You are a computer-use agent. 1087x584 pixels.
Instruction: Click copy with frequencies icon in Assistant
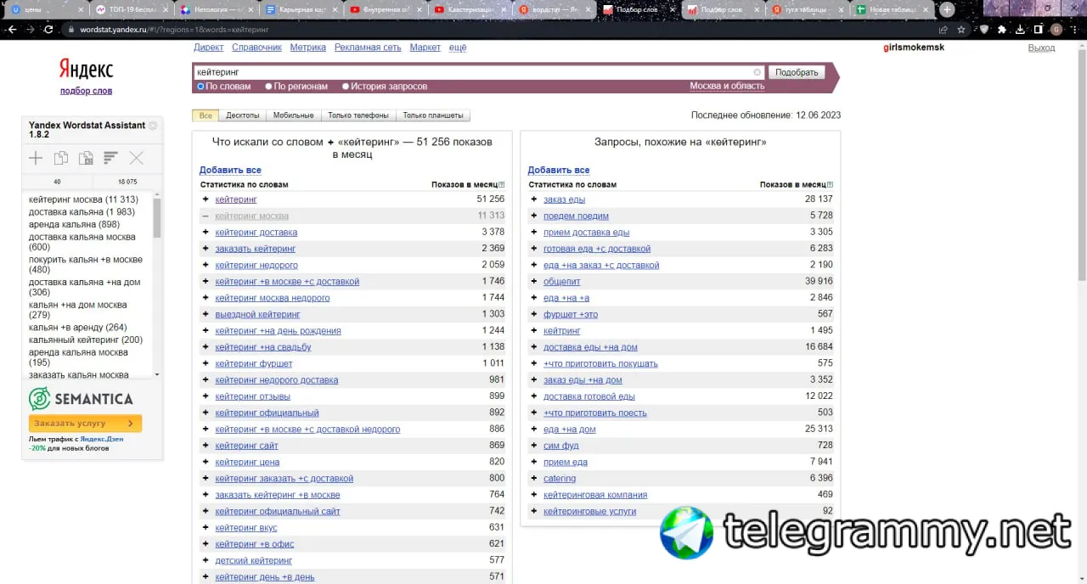tap(86, 158)
